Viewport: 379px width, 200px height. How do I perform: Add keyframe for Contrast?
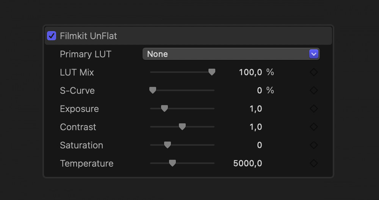(314, 127)
